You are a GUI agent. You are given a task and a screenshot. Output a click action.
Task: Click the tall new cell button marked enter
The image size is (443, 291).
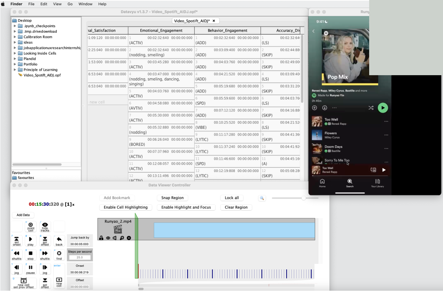(59, 276)
